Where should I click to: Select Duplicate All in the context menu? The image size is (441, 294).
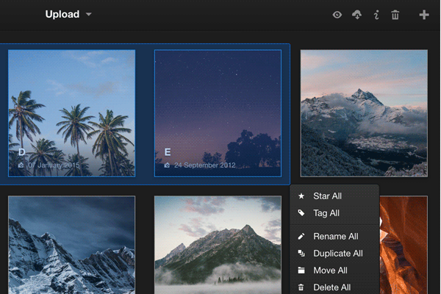pyautogui.click(x=337, y=254)
